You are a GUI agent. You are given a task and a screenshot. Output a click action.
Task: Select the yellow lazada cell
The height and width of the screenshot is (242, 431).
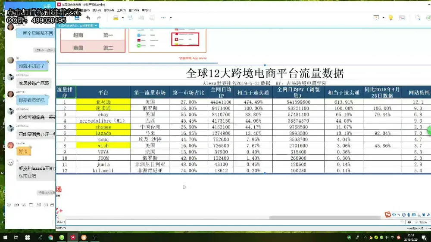[x=103, y=133]
